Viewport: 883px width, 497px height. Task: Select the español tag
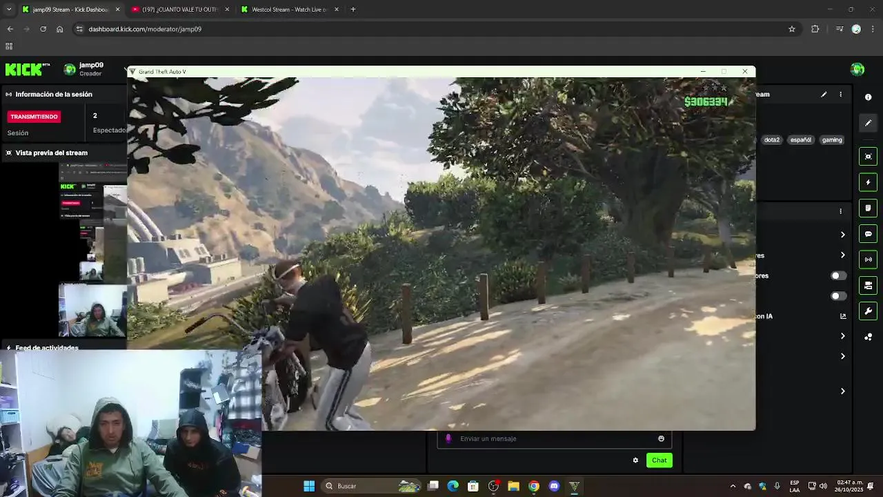(x=801, y=140)
